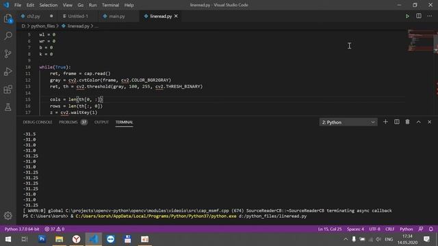The height and width of the screenshot is (246, 438).
Task: Open Task View on taskbar
Action: [x=25, y=239]
